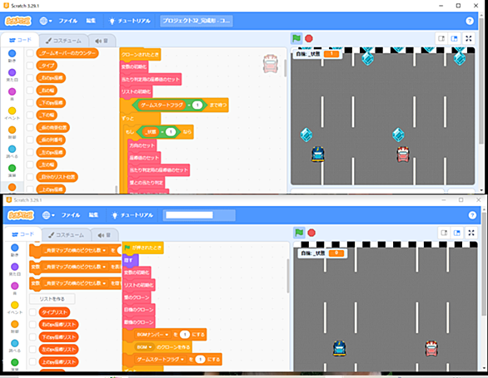
Task: Switch to sound tab in upper window
Action: (x=102, y=41)
